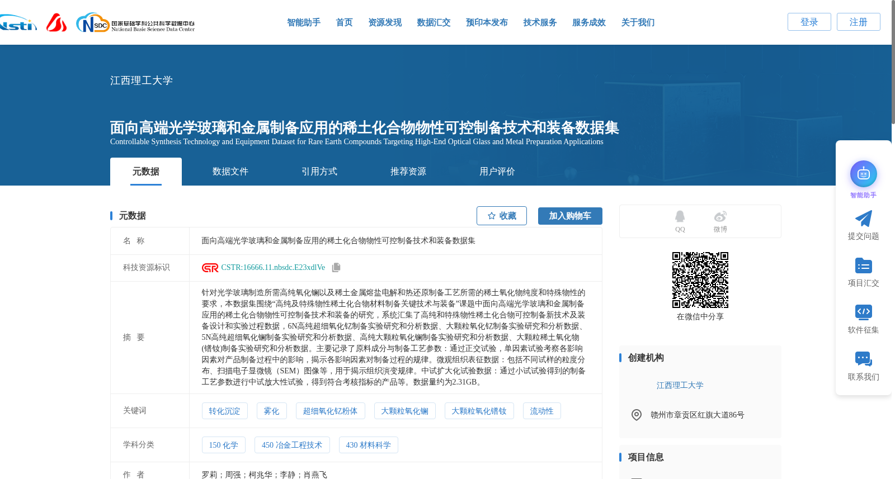Image resolution: width=895 pixels, height=479 pixels.
Task: Click the 大颗粒氧化镧 keyword tag
Action: pyautogui.click(x=404, y=411)
